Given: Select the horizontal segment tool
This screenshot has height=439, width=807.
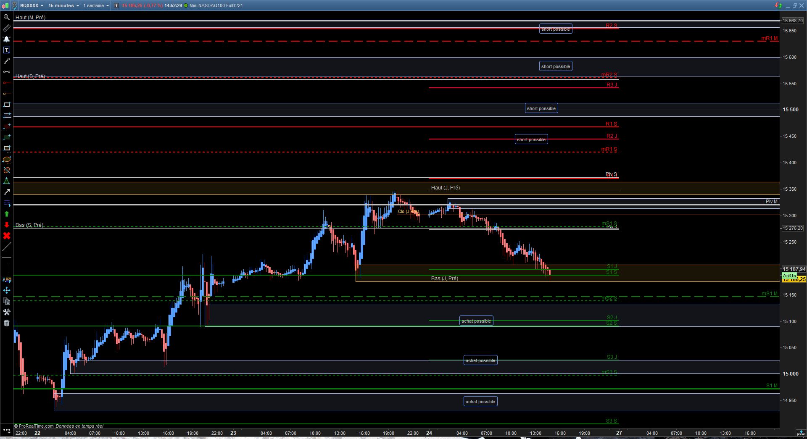Looking at the screenshot, I should point(7,72).
